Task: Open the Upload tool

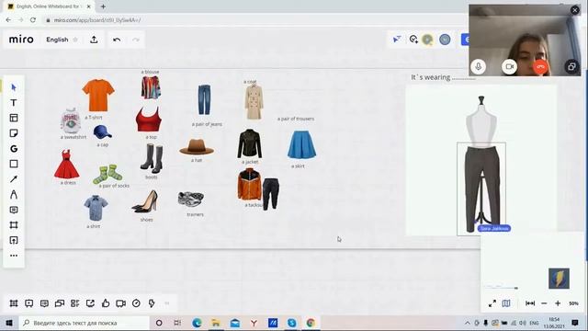Action: pyautogui.click(x=14, y=240)
